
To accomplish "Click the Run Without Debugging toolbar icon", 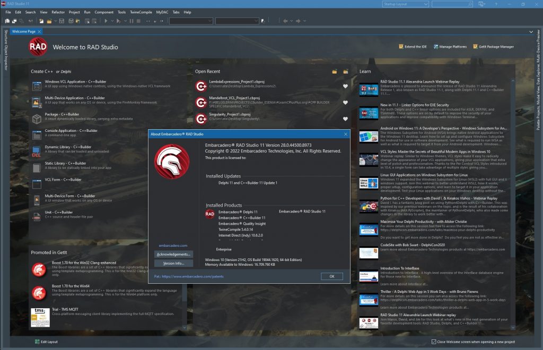I will (x=118, y=21).
